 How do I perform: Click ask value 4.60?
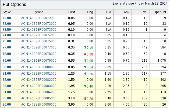point(126,104)
